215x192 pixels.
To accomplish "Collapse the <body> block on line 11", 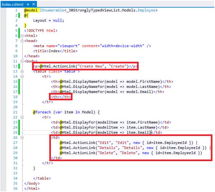I will (x=22, y=61).
